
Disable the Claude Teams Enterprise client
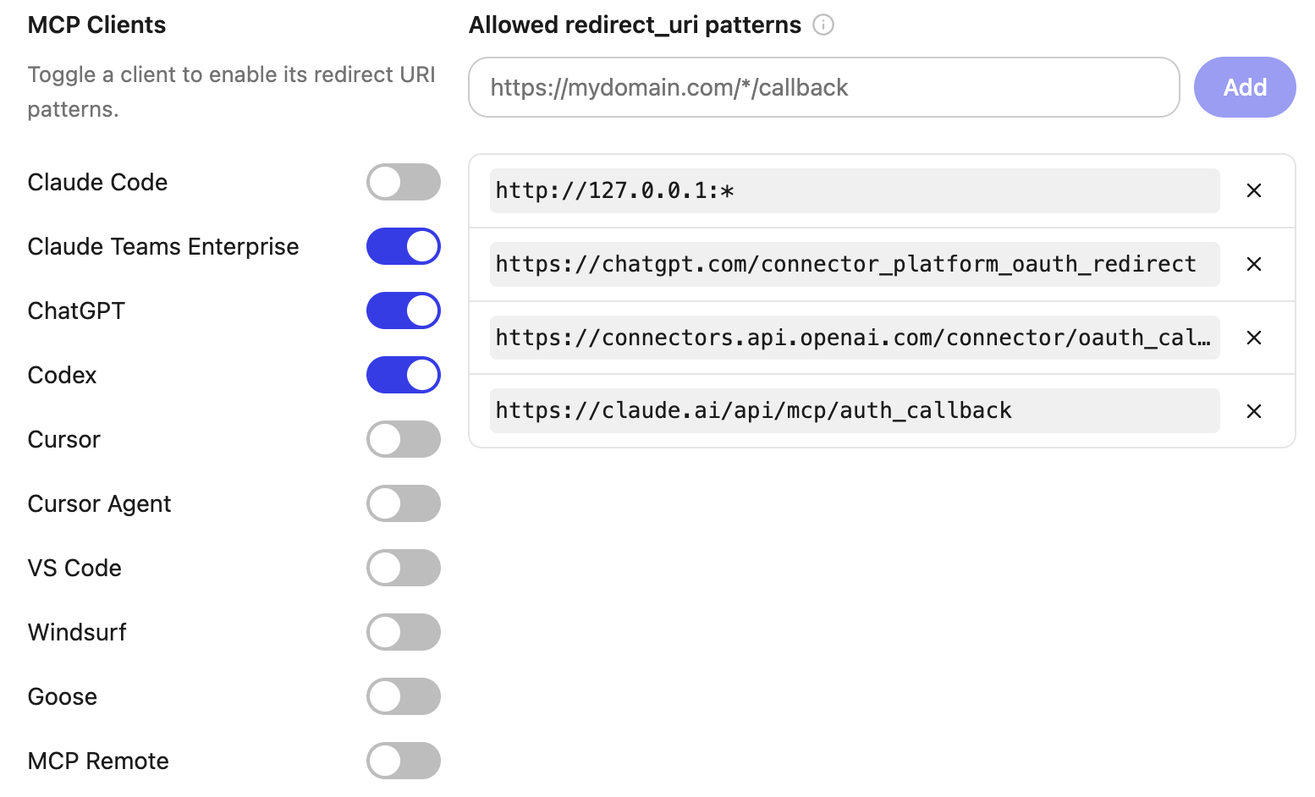click(404, 246)
